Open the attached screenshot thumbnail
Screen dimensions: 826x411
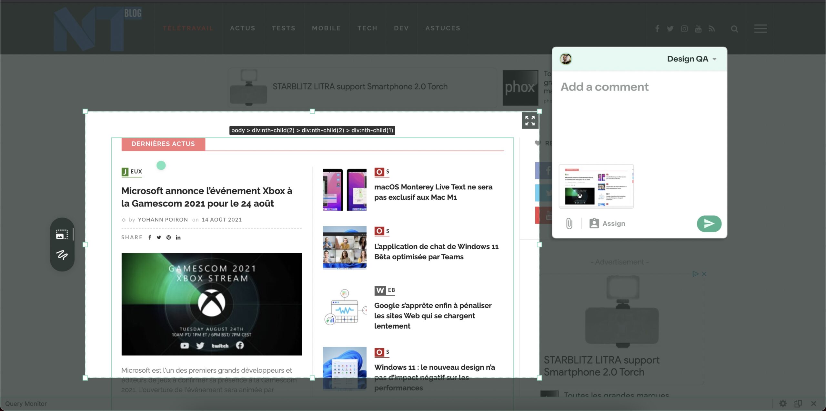click(x=596, y=186)
